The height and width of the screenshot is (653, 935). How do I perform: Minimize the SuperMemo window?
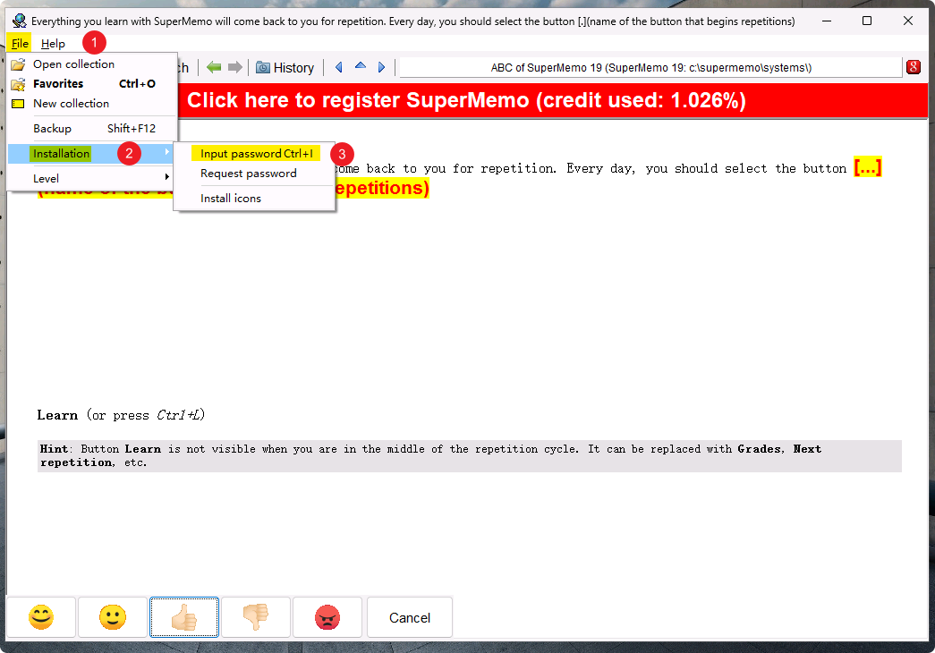click(x=827, y=21)
